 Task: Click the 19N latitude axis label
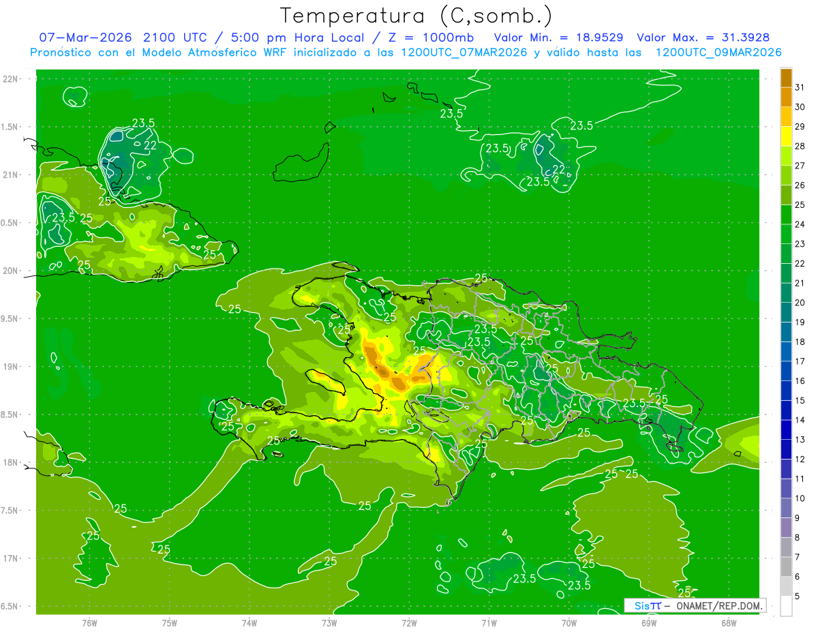pyautogui.click(x=10, y=367)
